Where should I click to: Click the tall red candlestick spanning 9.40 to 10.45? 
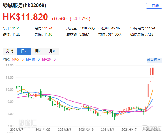(x=148, y=90)
